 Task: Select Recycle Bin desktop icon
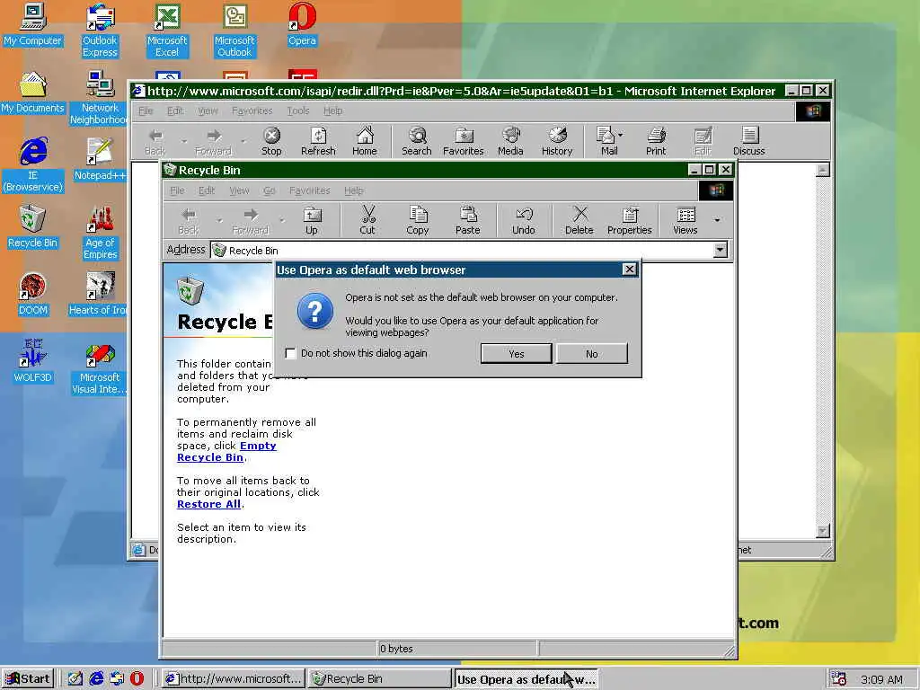coord(33,227)
